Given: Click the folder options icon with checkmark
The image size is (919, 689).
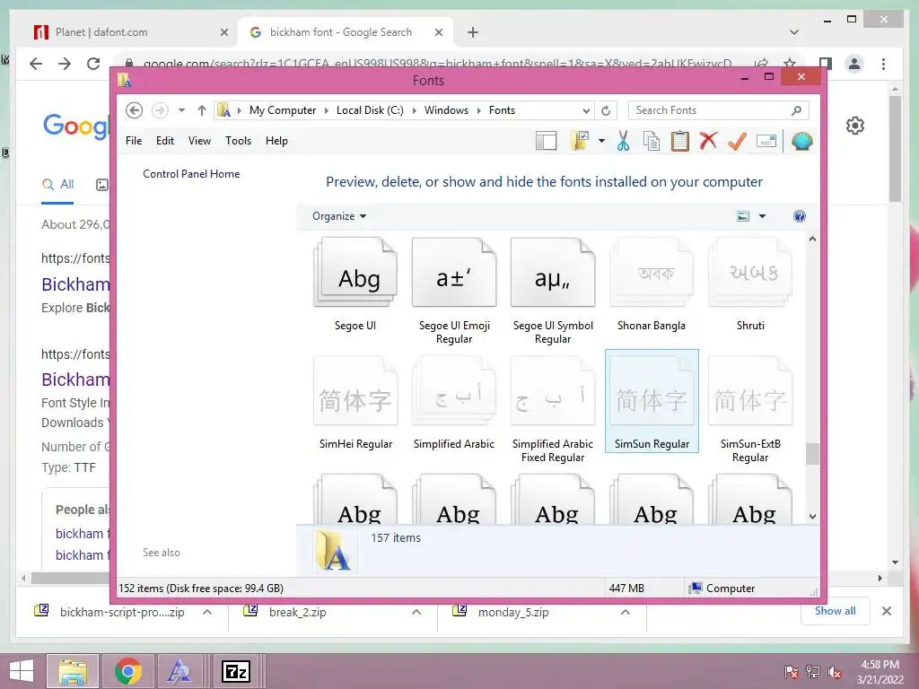Looking at the screenshot, I should coord(580,141).
